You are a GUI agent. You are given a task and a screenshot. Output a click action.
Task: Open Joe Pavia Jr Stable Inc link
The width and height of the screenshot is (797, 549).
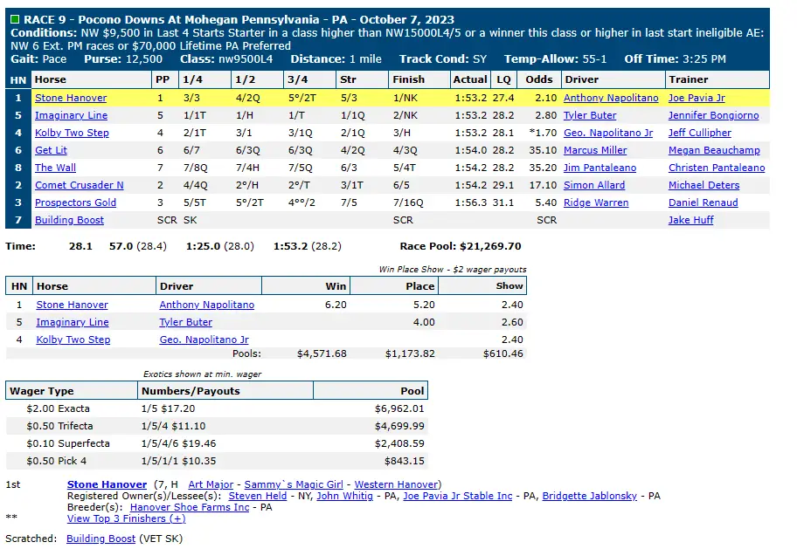point(457,496)
